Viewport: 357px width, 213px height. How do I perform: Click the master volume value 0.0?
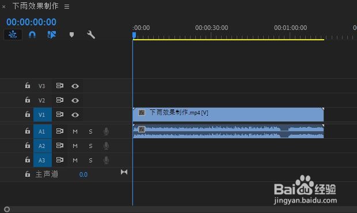83,174
